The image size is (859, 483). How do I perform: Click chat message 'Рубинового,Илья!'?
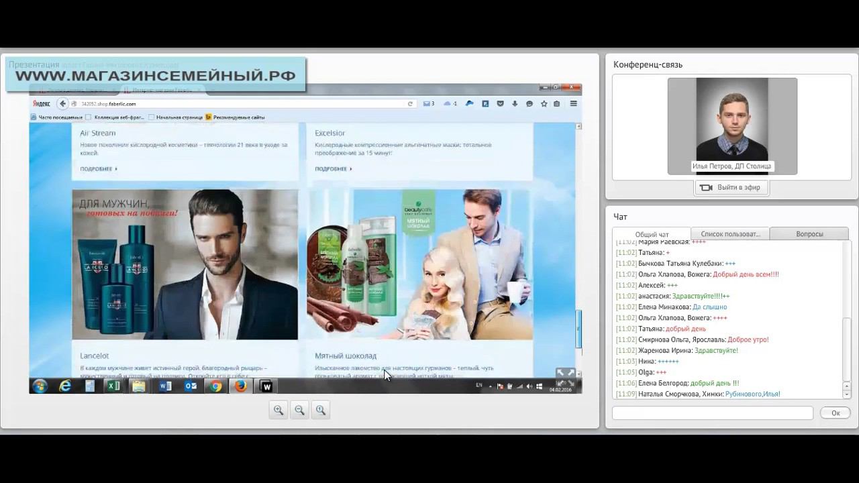[752, 394]
